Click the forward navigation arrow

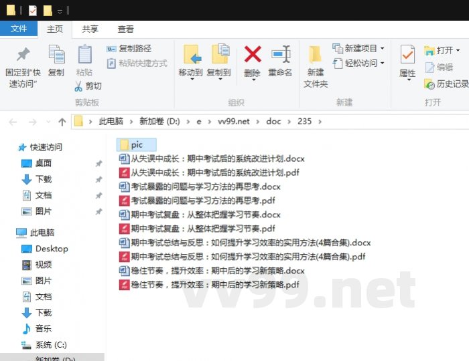32,122
